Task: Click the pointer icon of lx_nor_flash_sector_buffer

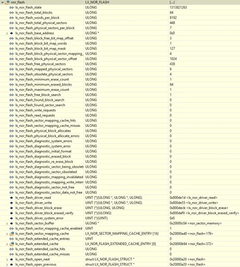Action: (x=11, y=224)
